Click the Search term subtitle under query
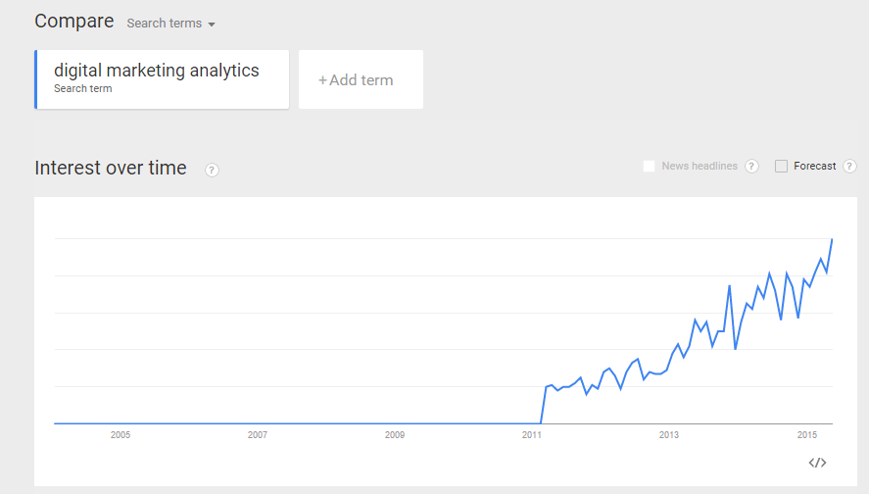Image resolution: width=869 pixels, height=494 pixels. point(82,89)
